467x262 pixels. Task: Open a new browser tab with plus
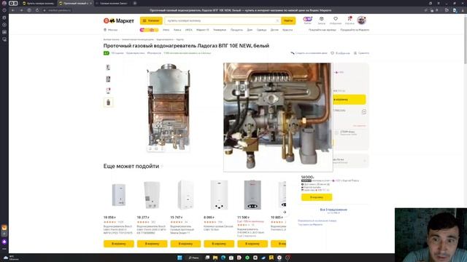click(x=135, y=3)
